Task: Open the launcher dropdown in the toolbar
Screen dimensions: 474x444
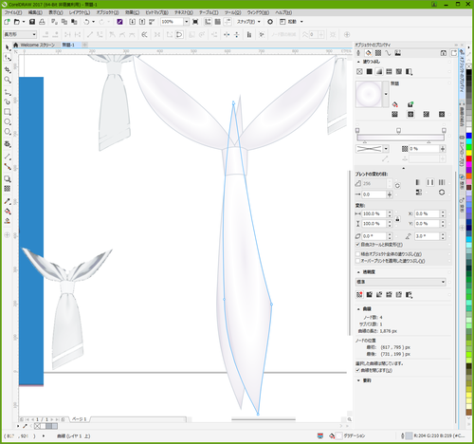Action: [x=301, y=22]
